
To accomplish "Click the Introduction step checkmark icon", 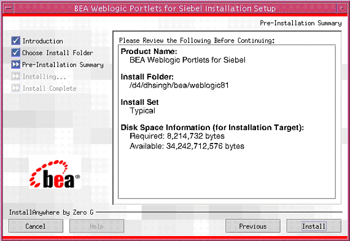I will 15,41.
